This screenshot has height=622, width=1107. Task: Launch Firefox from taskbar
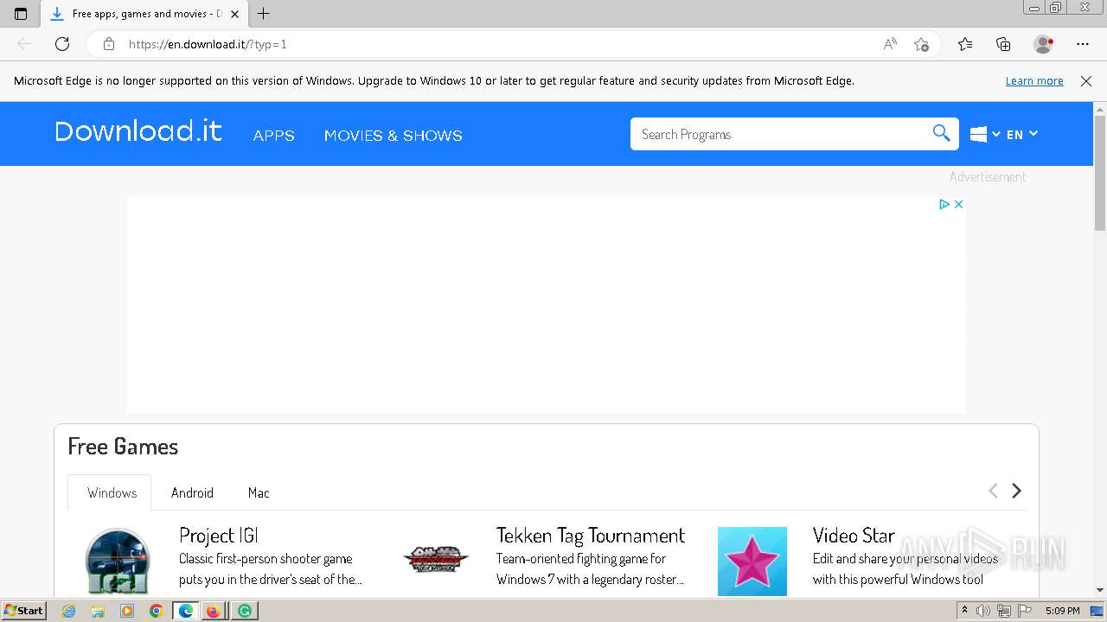click(x=213, y=611)
